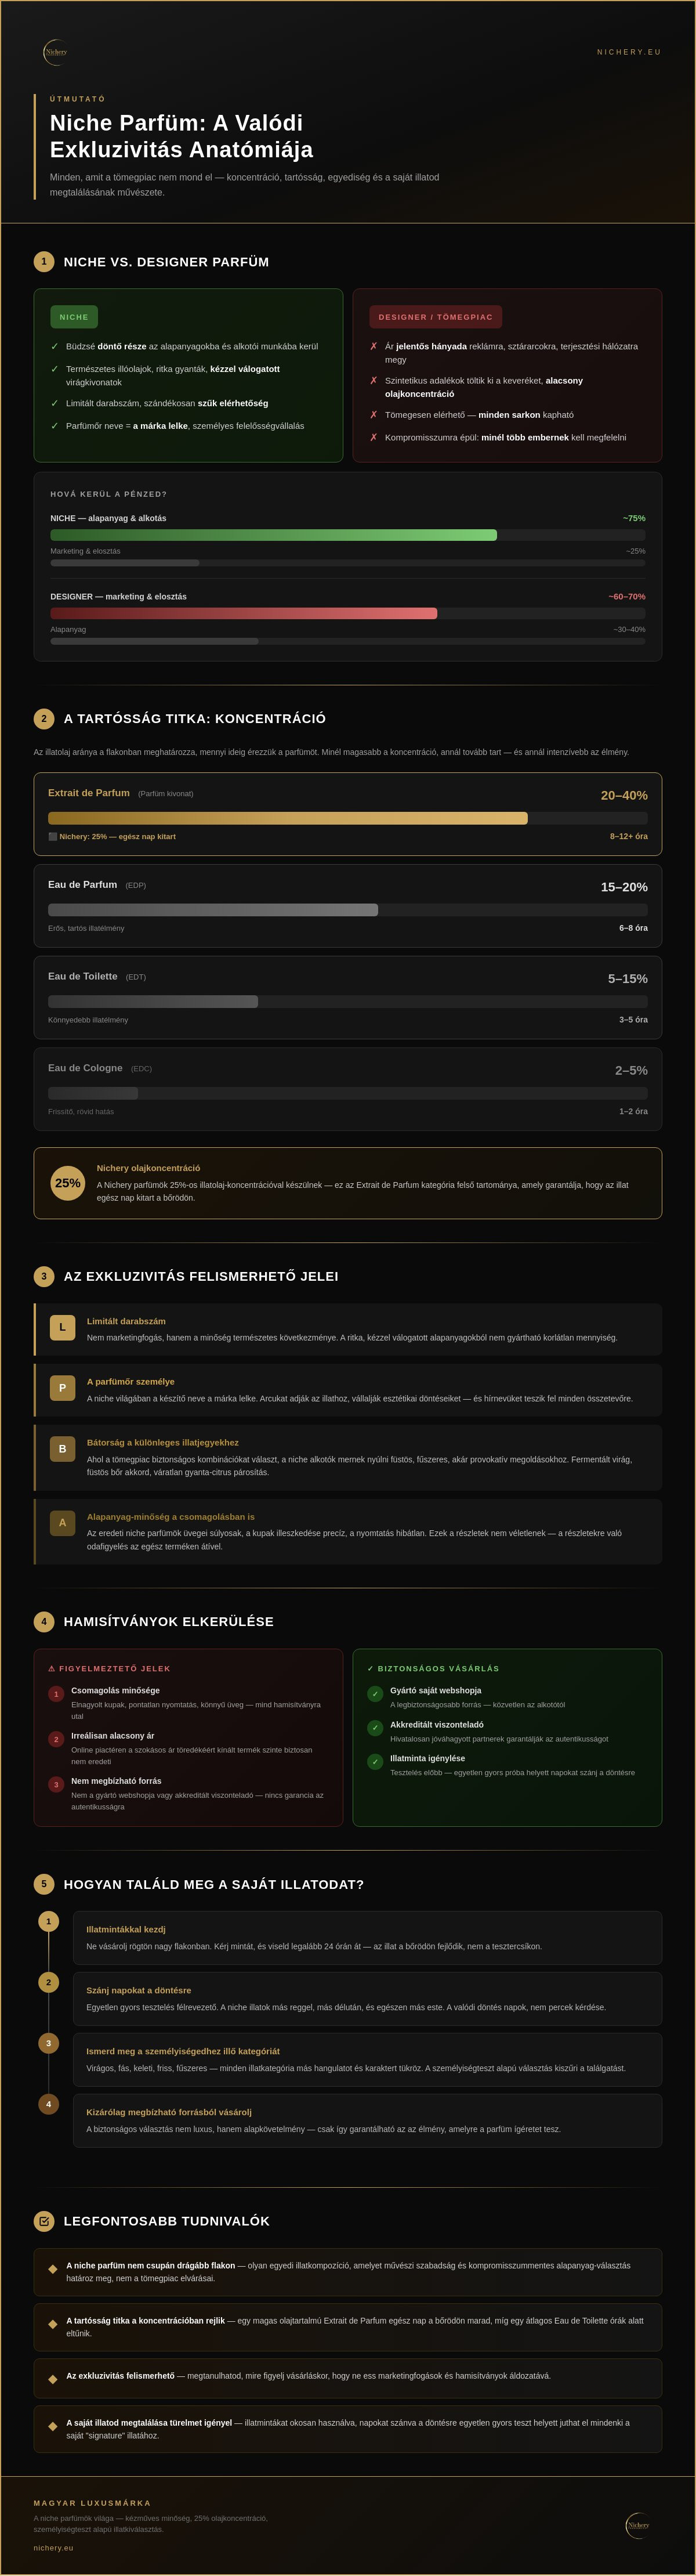The image size is (696, 2576).
Task: Click the red number 1 Csomagolás minősége badge
Action: click(56, 1694)
